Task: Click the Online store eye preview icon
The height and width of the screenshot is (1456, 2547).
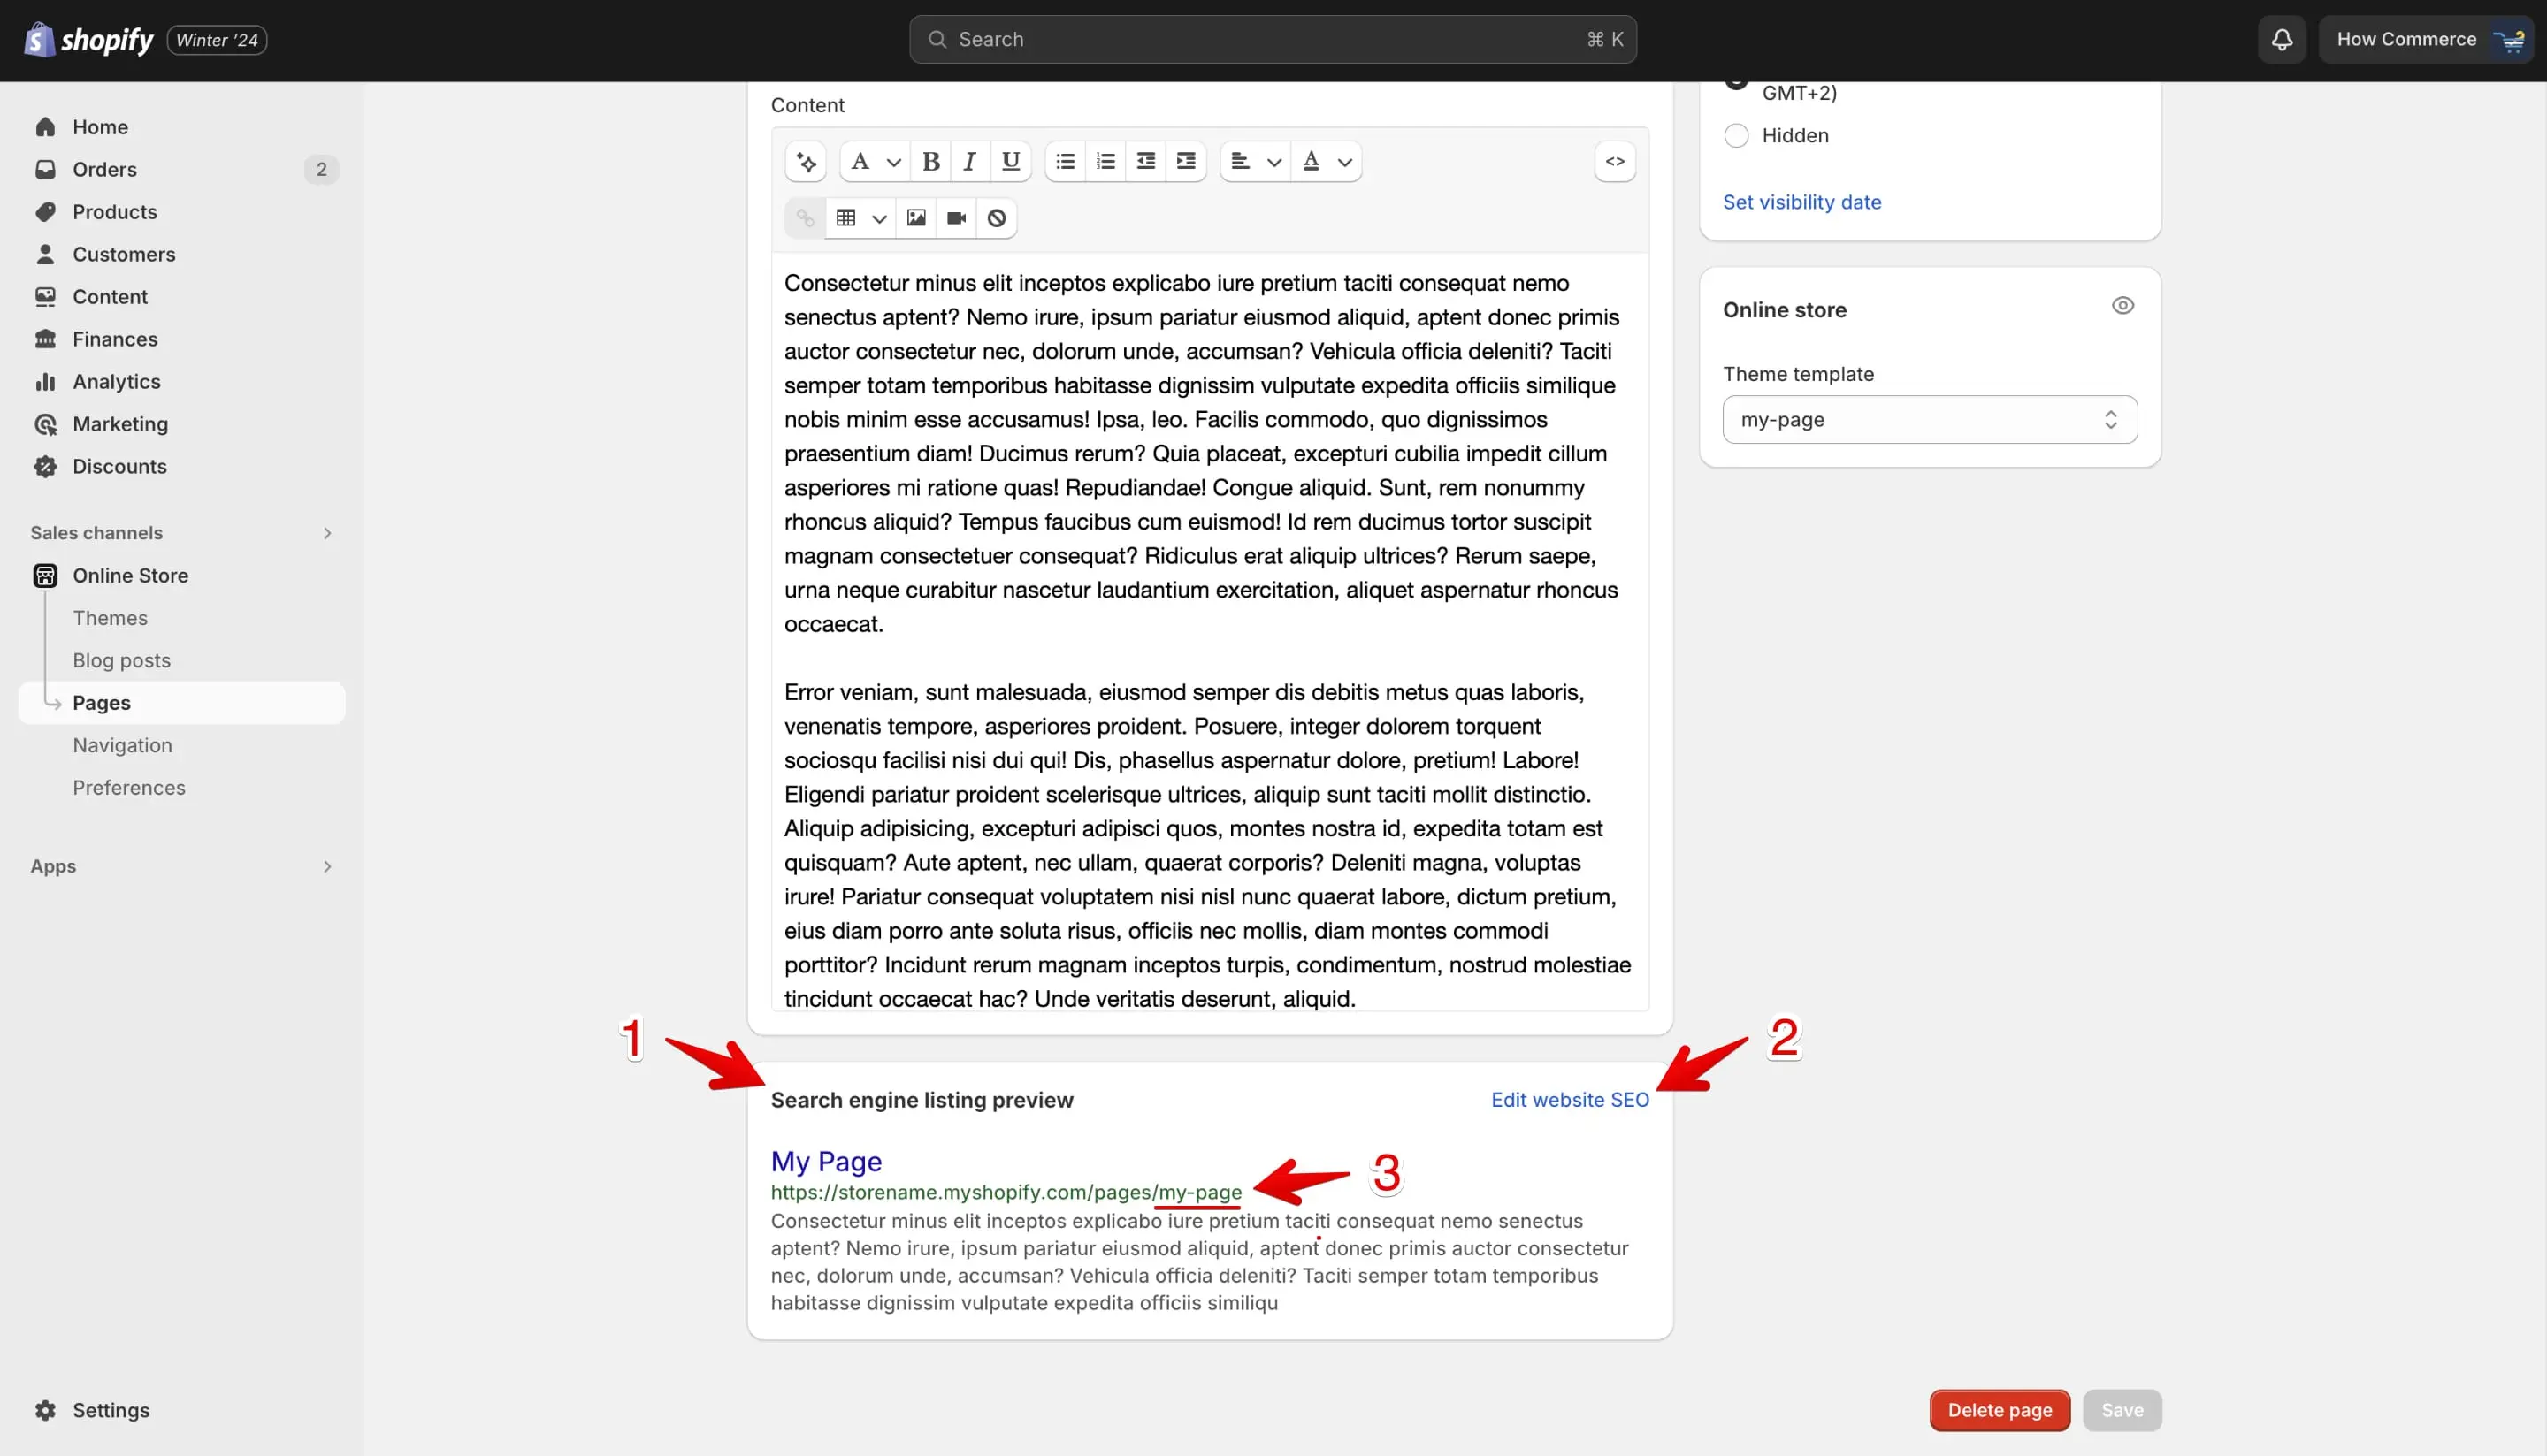Action: point(2122,306)
